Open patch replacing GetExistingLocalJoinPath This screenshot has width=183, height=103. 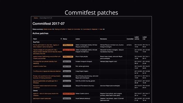point(47,57)
